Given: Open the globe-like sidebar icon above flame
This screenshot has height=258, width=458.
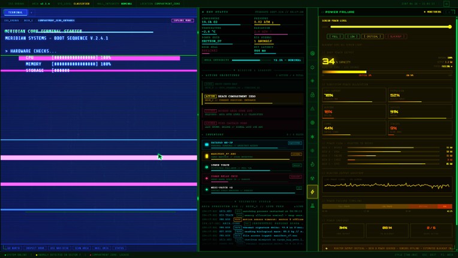Looking at the screenshot, I should point(312,151).
